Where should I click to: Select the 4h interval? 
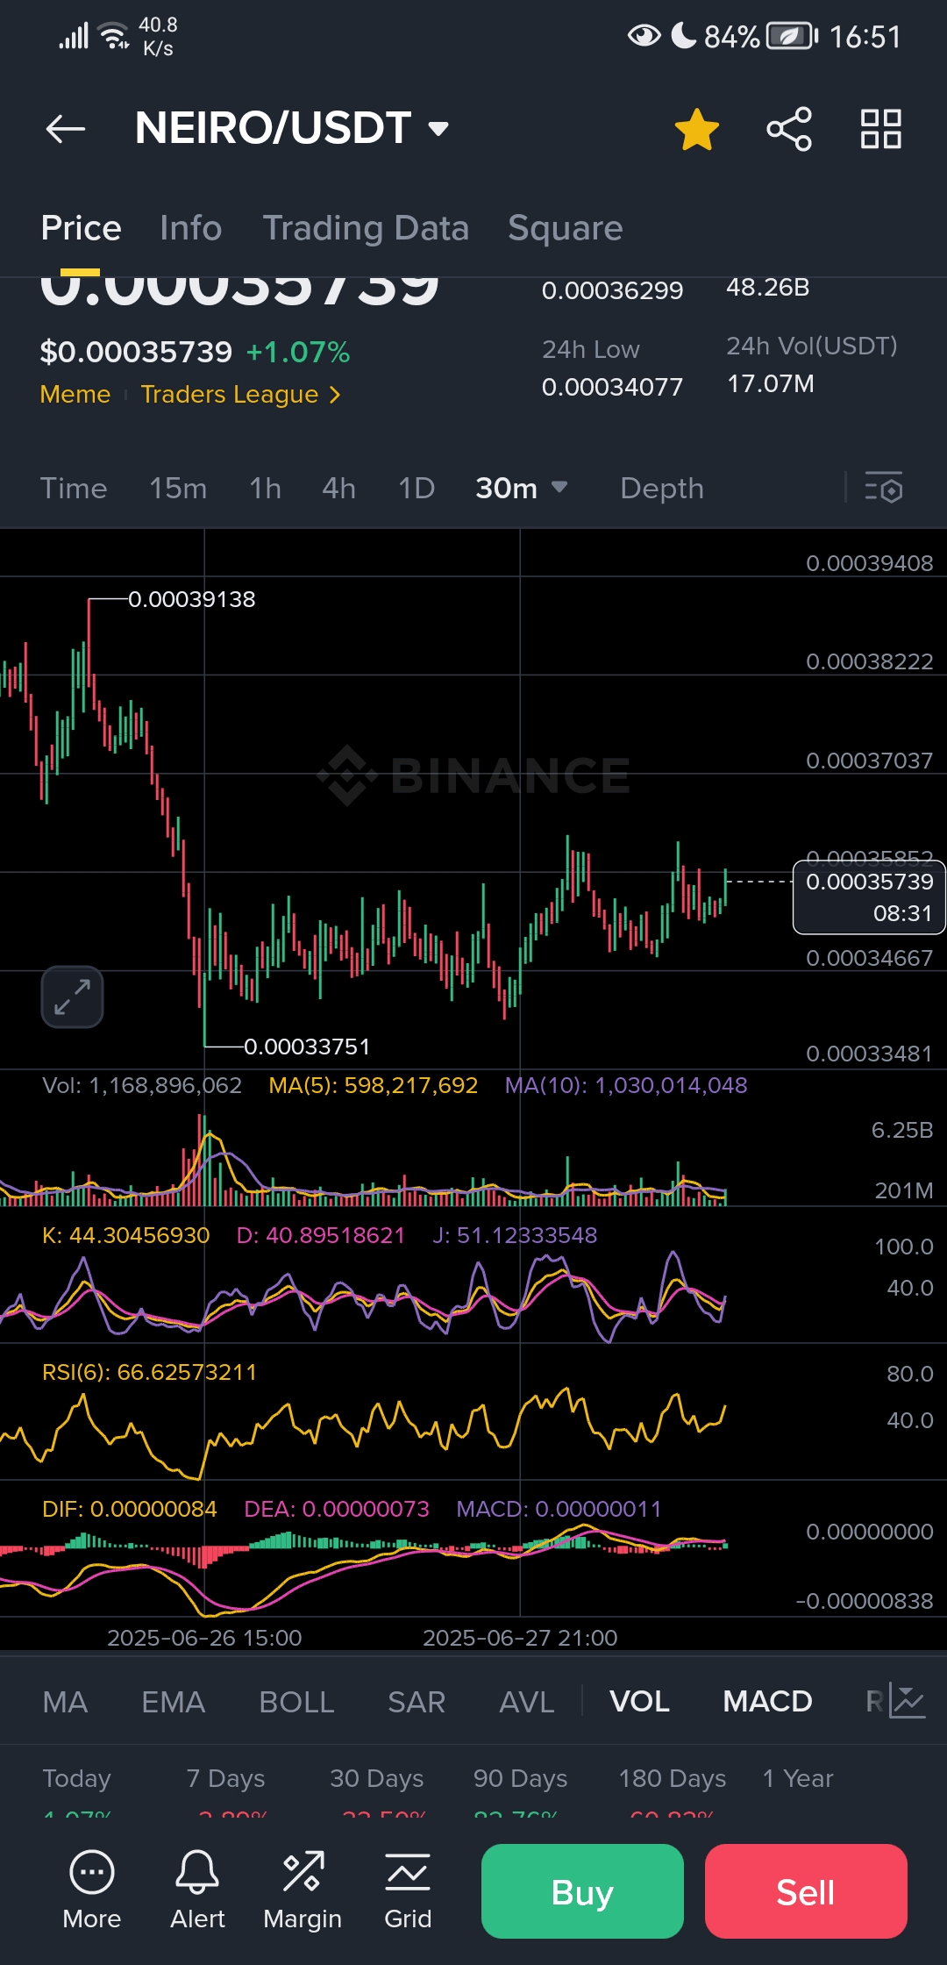tap(339, 489)
